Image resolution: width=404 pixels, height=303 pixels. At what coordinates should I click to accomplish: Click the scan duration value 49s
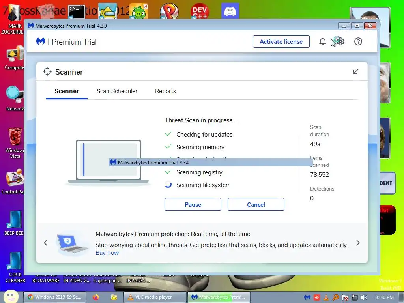point(315,144)
